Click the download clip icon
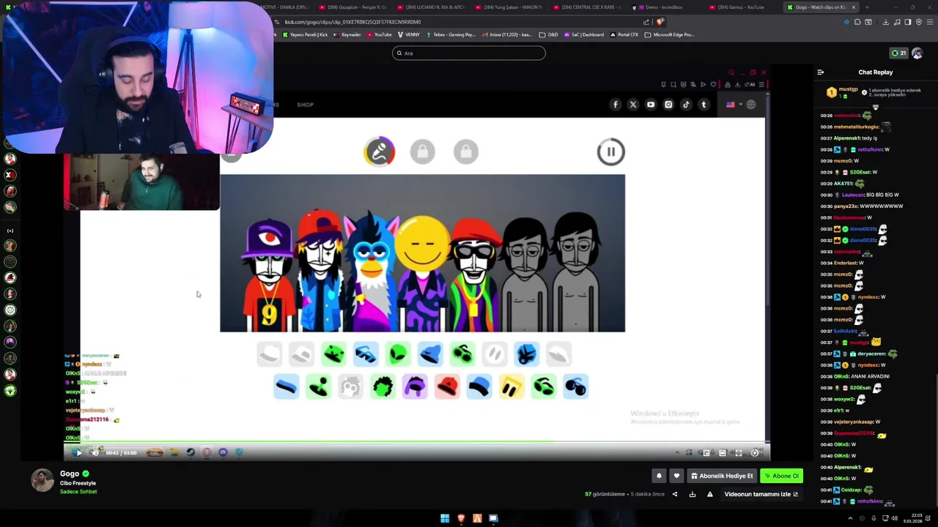 (x=693, y=494)
